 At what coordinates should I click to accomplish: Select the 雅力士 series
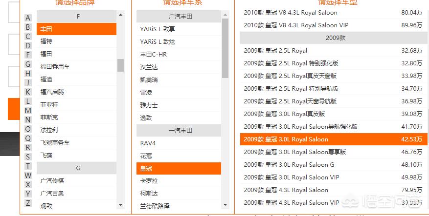[x=179, y=105]
